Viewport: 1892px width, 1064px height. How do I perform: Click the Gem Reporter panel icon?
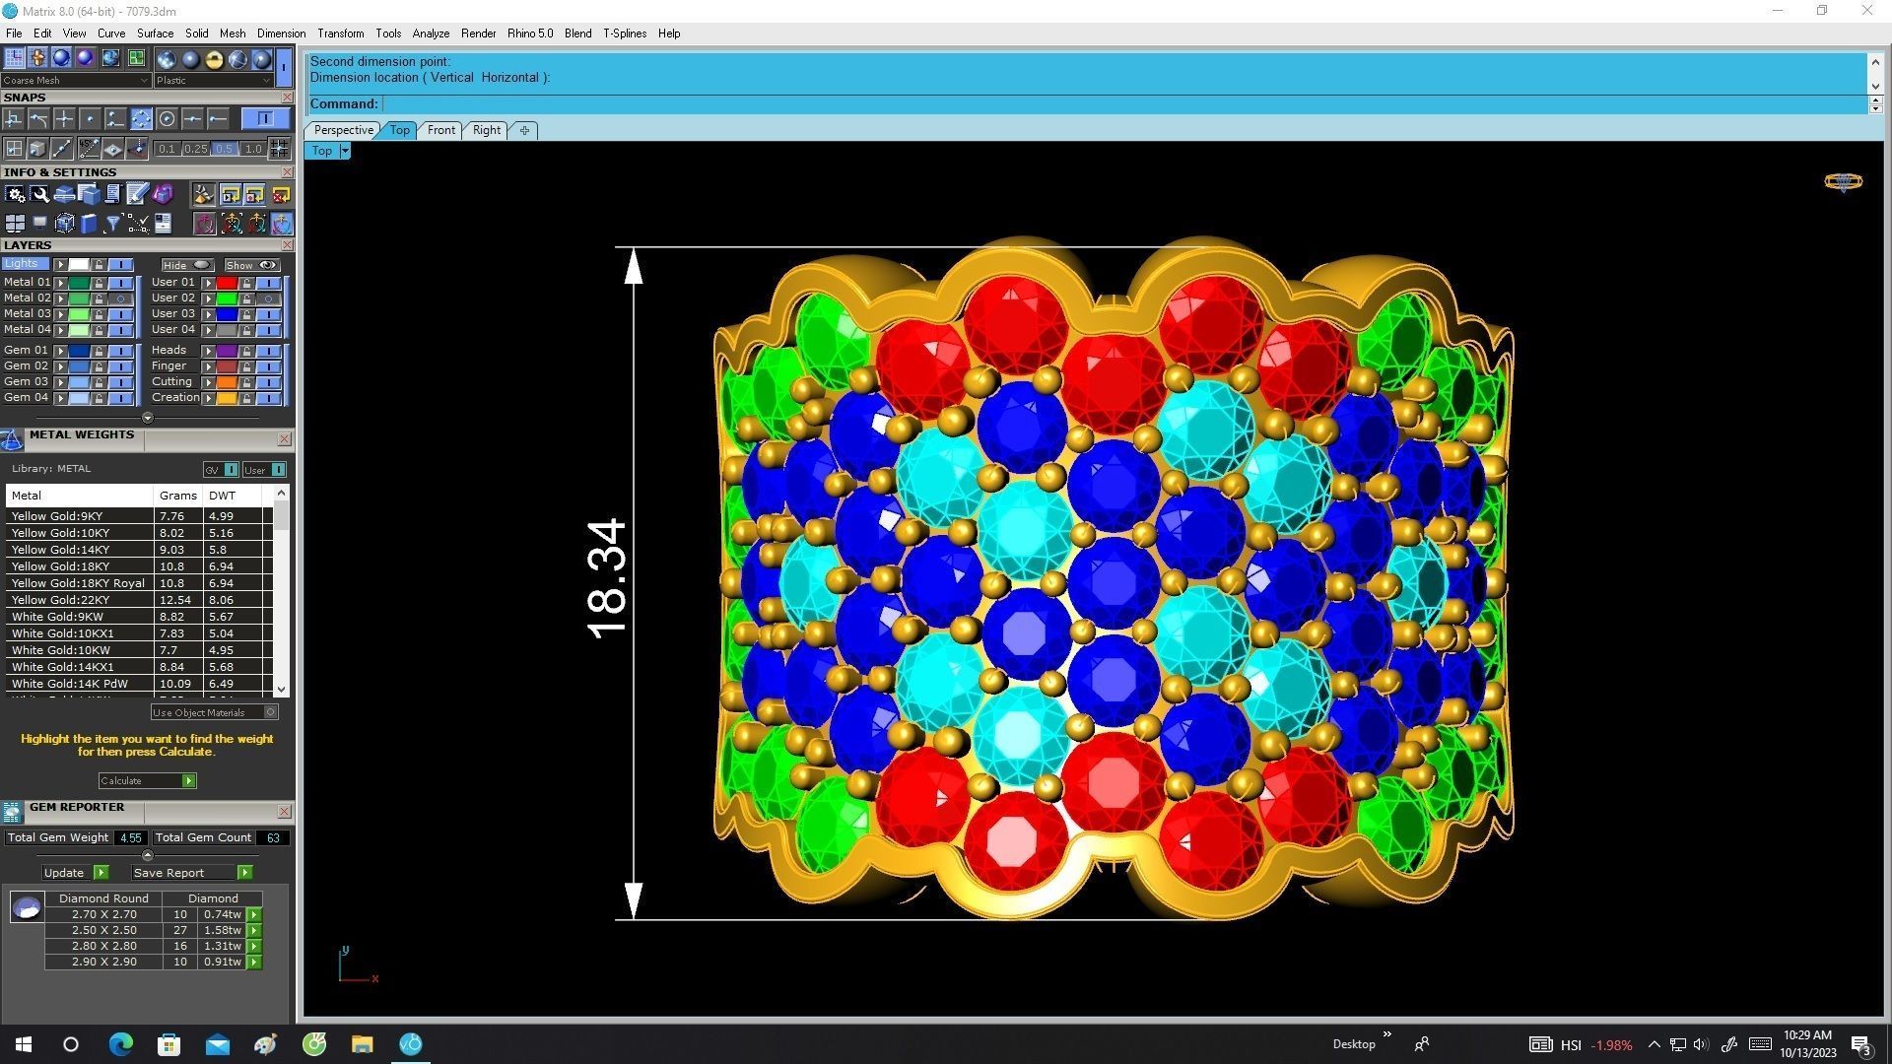[12, 811]
